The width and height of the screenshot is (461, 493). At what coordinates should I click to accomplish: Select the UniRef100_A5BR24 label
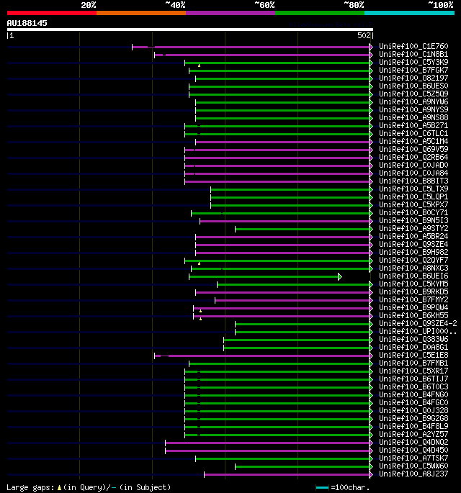click(x=413, y=237)
